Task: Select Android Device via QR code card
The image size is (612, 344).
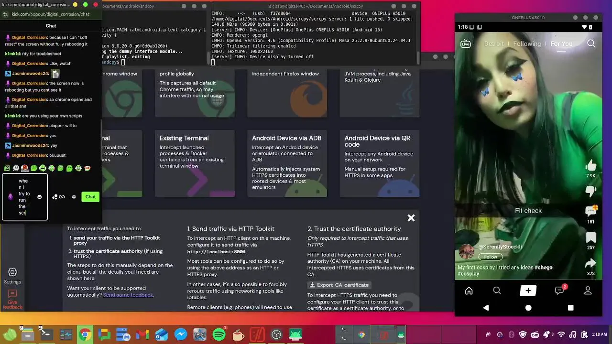Action: [x=380, y=163]
